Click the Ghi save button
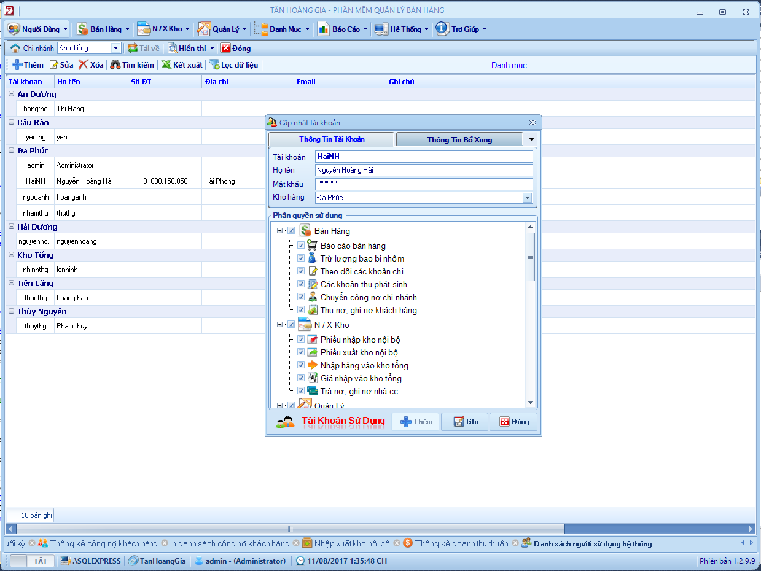The image size is (761, 571). click(464, 422)
